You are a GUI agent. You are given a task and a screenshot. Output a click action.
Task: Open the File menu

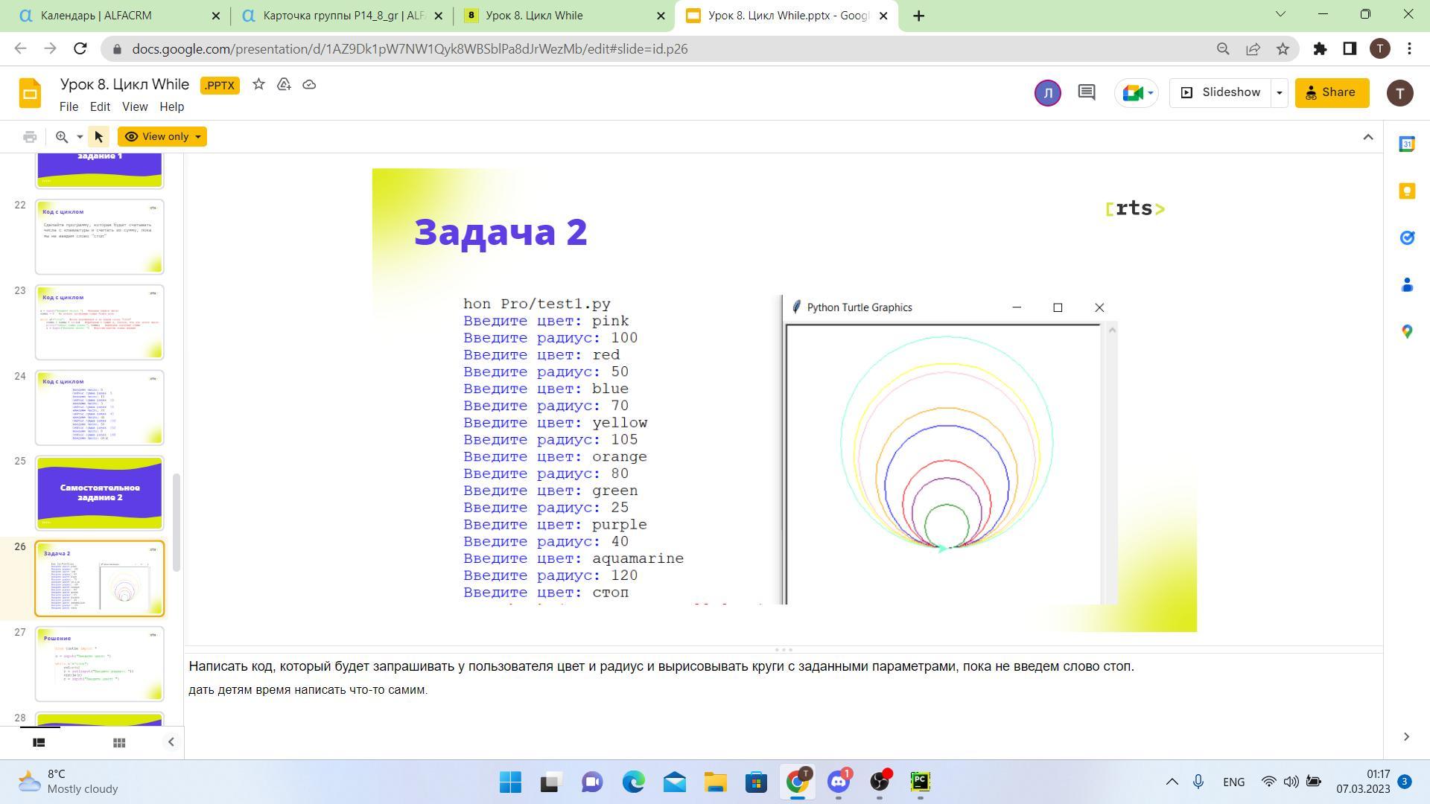[x=69, y=107]
